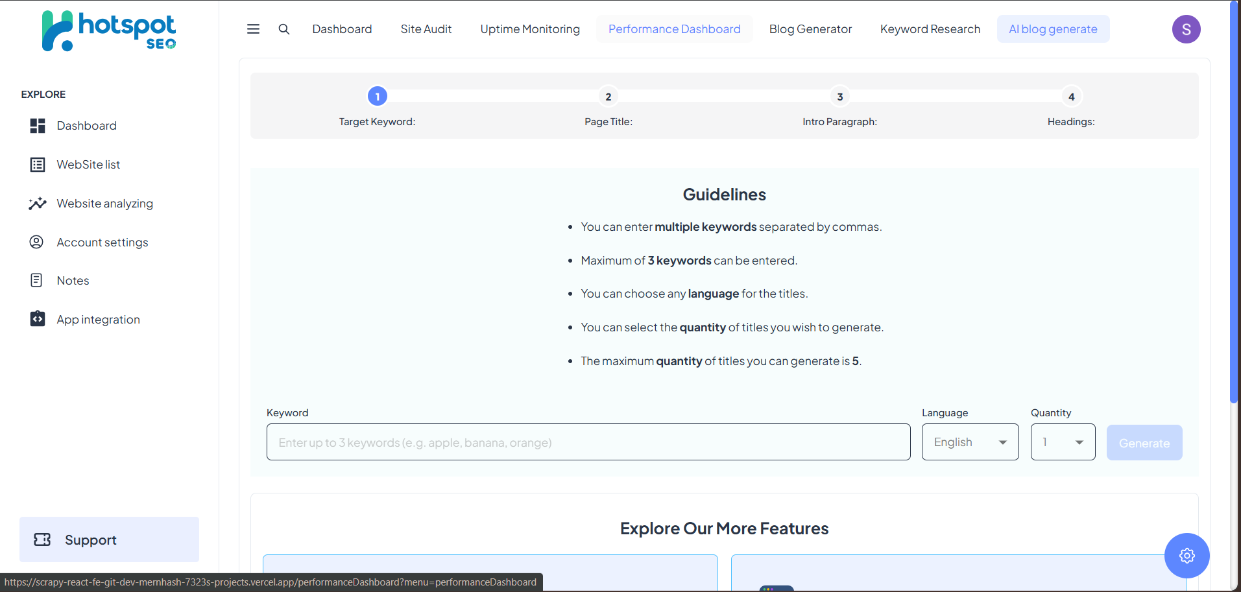Image resolution: width=1241 pixels, height=592 pixels.
Task: Expand the Quantity dropdown
Action: [1063, 442]
